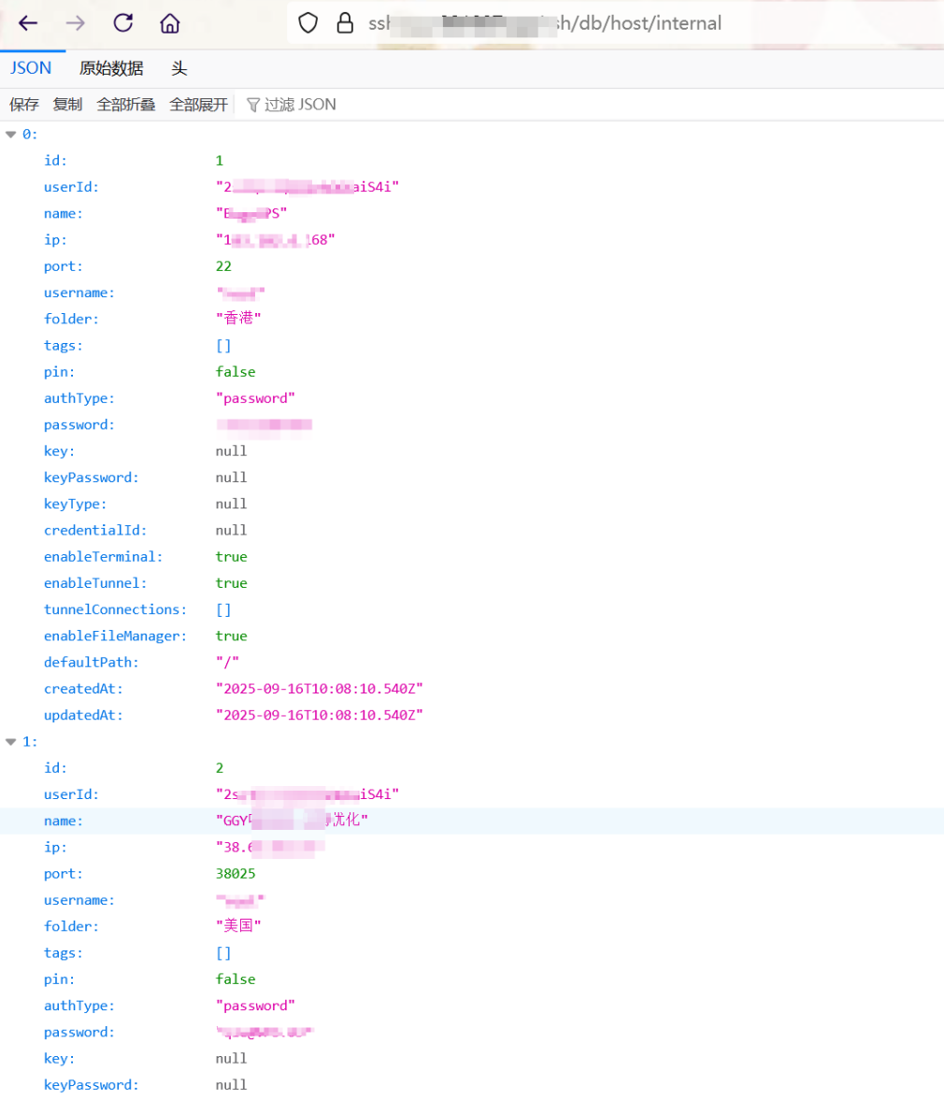Select the enableFileManager row
Screen dimensions: 944x1100
point(115,636)
